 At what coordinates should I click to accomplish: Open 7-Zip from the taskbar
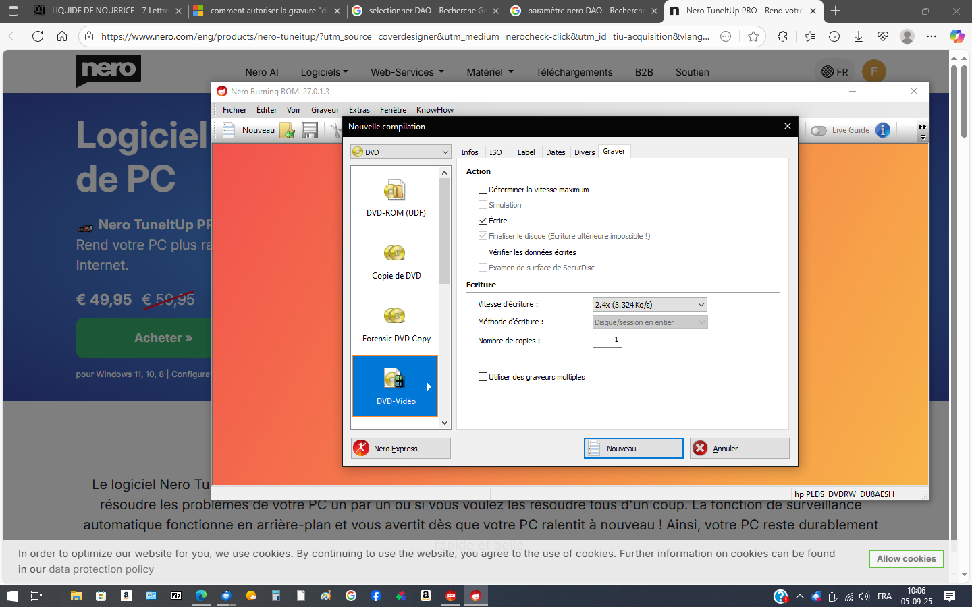tap(176, 596)
